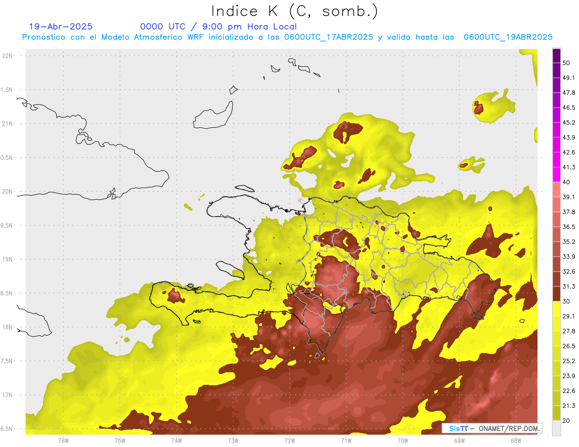Select the "47.8" value on the color scale
This screenshot has height=447, width=579.
568,93
